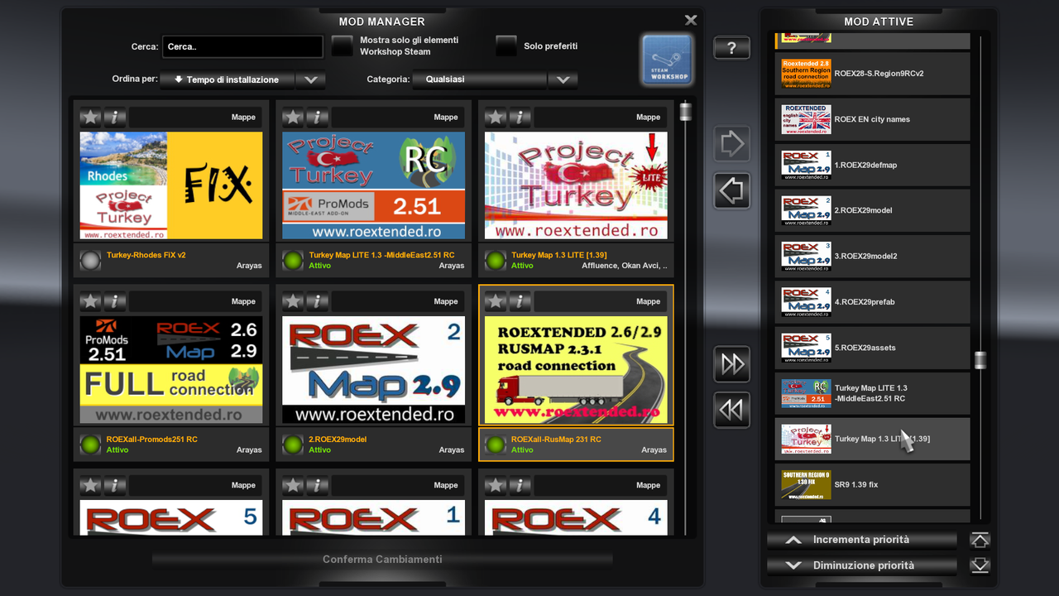
Task: Move mod to bottom priority icon
Action: pos(980,566)
